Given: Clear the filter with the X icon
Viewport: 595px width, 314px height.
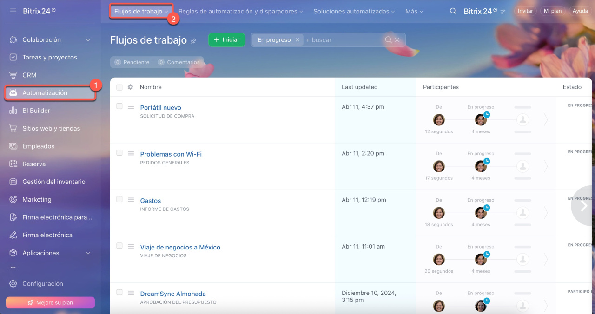Looking at the screenshot, I should 397,40.
